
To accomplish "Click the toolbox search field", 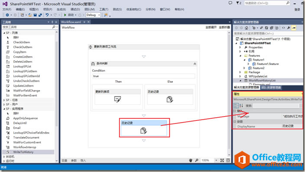I will (27, 27).
